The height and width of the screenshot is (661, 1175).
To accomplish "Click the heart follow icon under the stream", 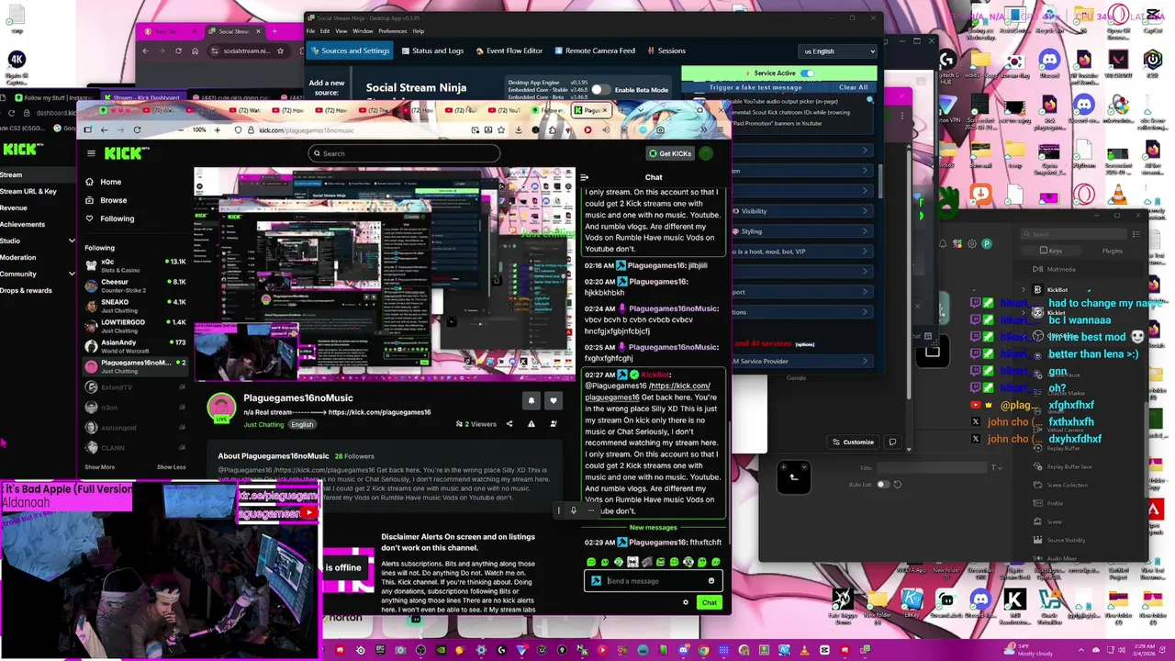I will pyautogui.click(x=553, y=400).
